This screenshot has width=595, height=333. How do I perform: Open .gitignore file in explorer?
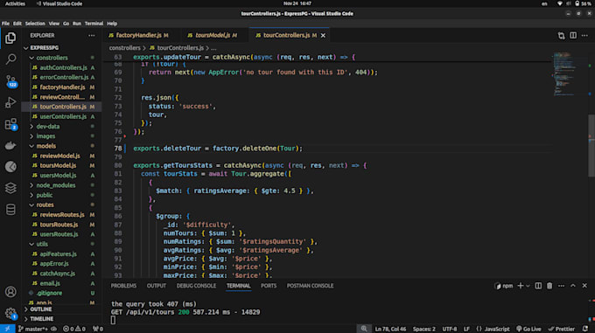tap(49, 293)
